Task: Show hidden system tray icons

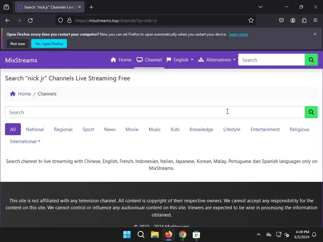Action: click(x=259, y=234)
